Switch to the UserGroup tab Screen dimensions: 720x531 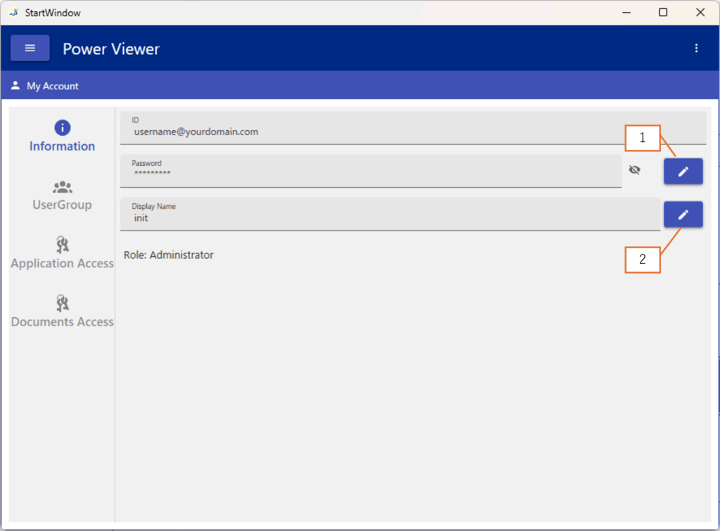point(62,196)
